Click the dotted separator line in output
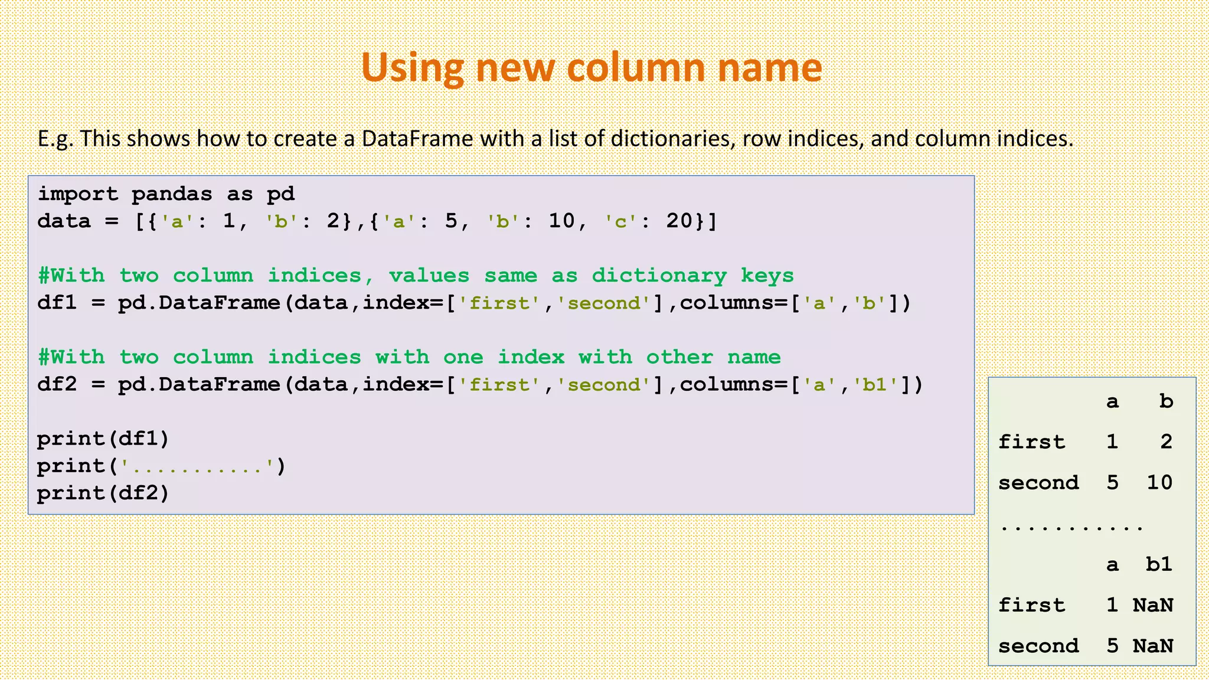This screenshot has height=680, width=1209. click(1071, 527)
